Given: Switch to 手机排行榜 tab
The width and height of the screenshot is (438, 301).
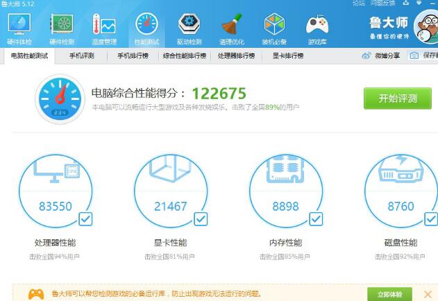Looking at the screenshot, I should 133,56.
